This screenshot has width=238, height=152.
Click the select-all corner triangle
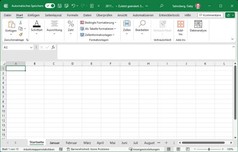4,64
